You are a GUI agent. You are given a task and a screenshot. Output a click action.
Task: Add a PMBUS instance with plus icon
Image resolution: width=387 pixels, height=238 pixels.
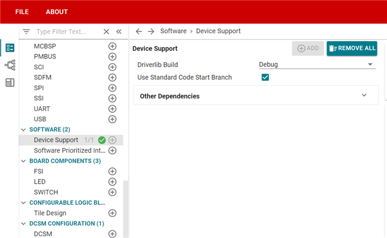pos(112,56)
